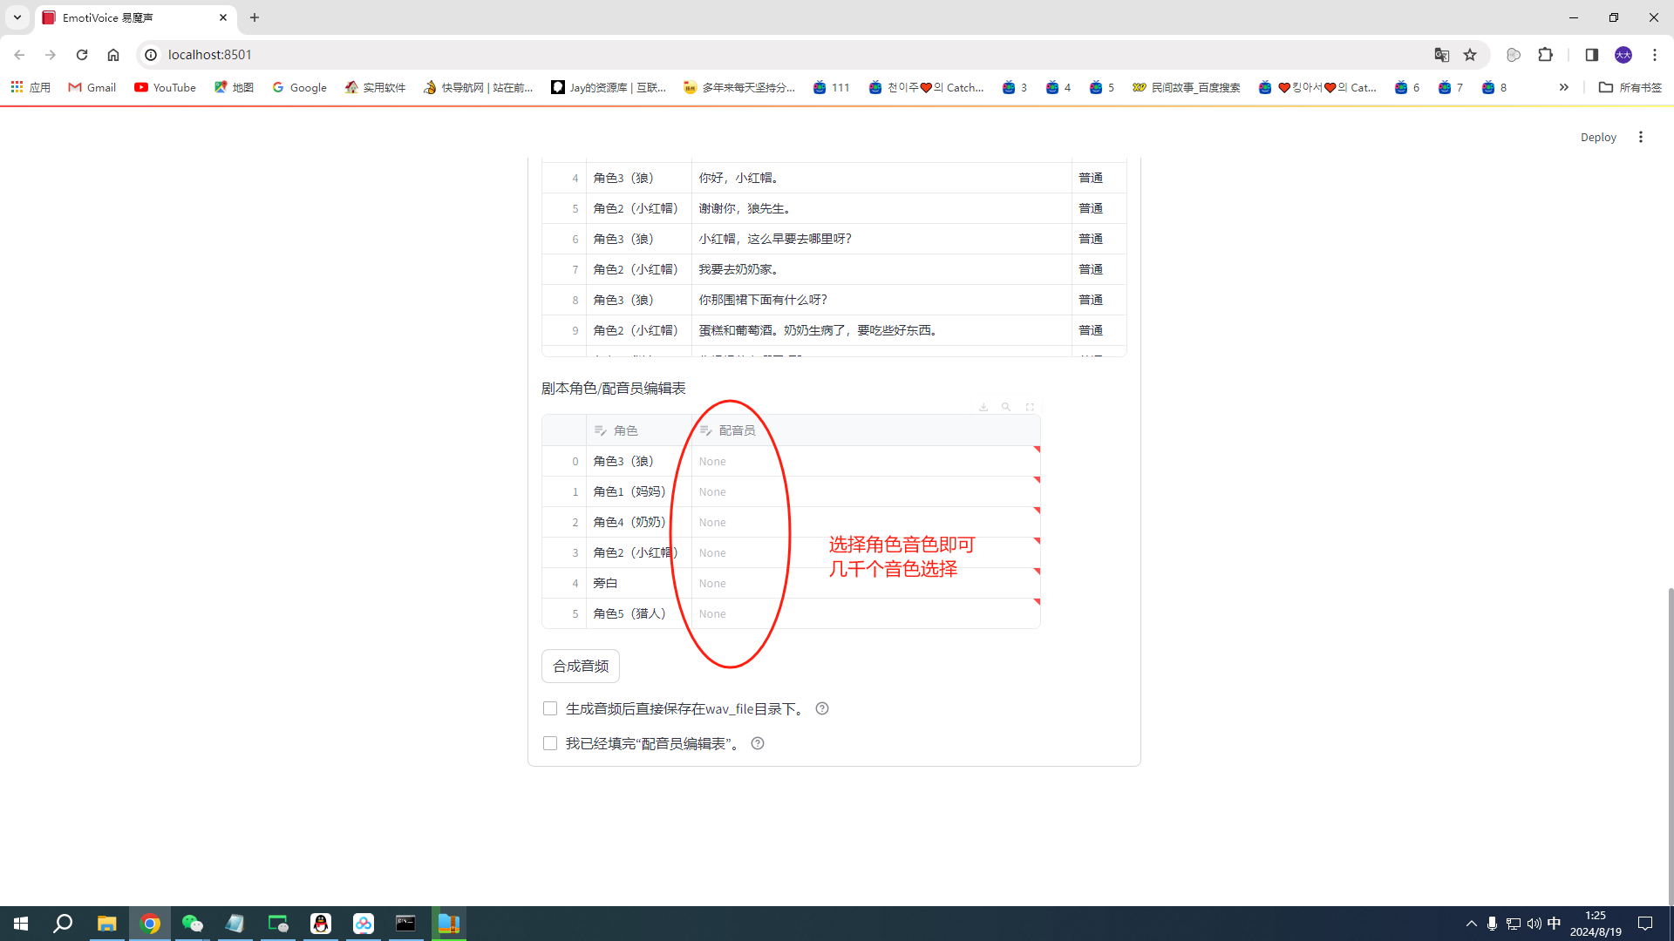Check 我已经填完配音员编辑表 box
The image size is (1674, 941).
pos(550,743)
